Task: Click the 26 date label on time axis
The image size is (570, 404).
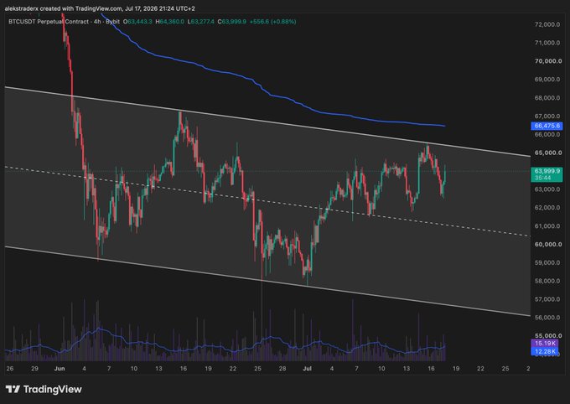Action: click(10, 369)
